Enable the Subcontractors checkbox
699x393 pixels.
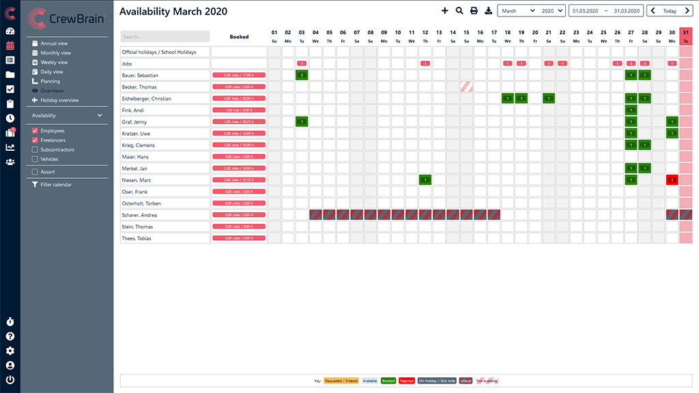(35, 149)
